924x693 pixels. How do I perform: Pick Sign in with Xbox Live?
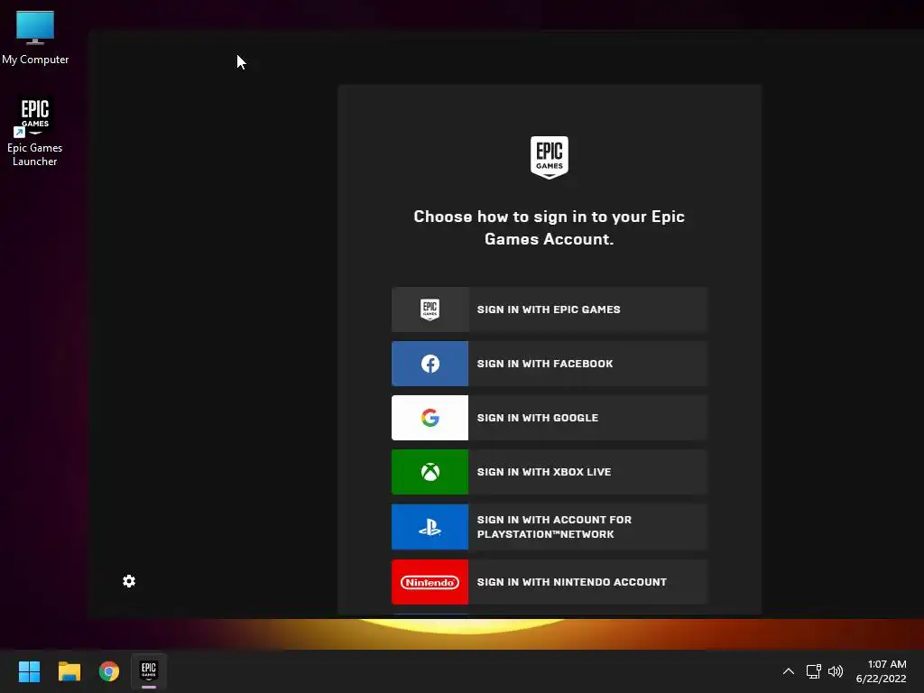(x=550, y=472)
